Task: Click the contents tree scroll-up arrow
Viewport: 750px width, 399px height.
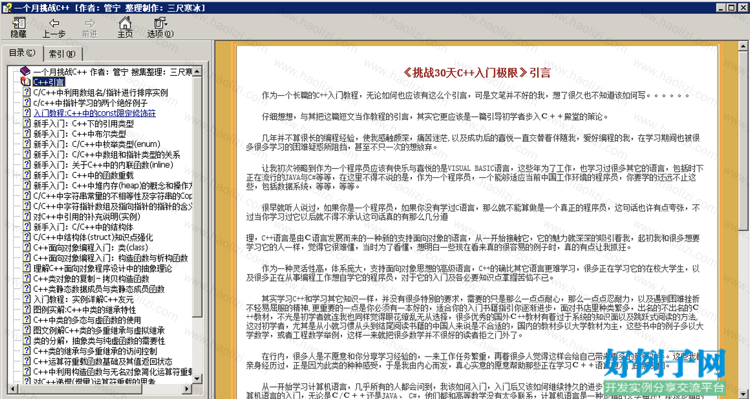Action: point(197,71)
